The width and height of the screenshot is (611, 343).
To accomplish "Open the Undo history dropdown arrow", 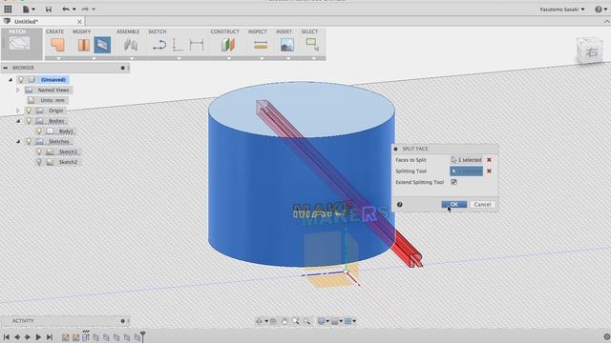I will tap(74, 10).
